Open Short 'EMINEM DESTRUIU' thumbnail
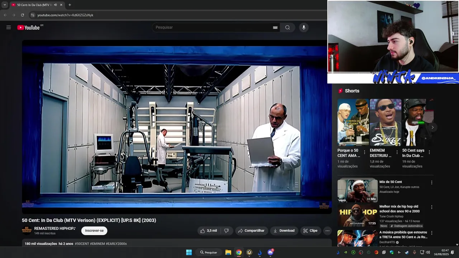 point(385,122)
